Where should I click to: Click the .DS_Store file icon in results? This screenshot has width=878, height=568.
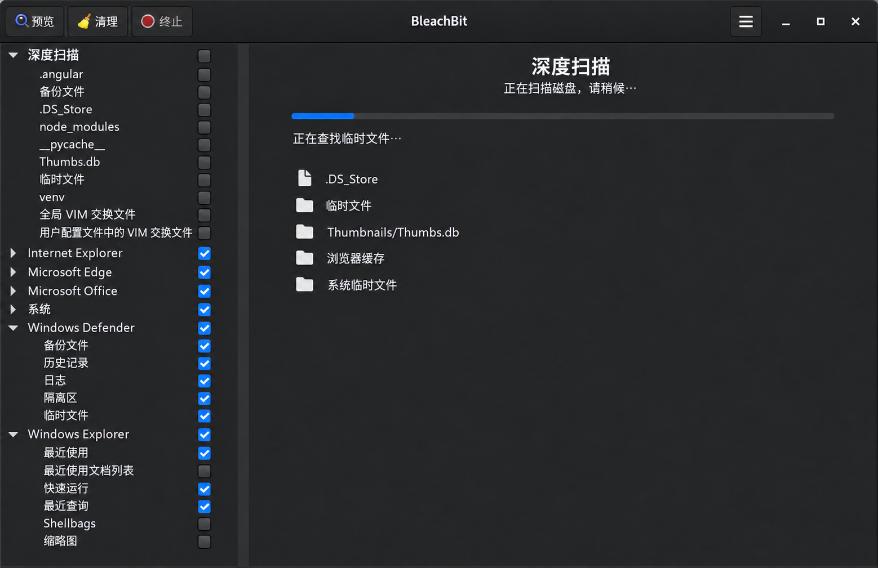pos(304,178)
